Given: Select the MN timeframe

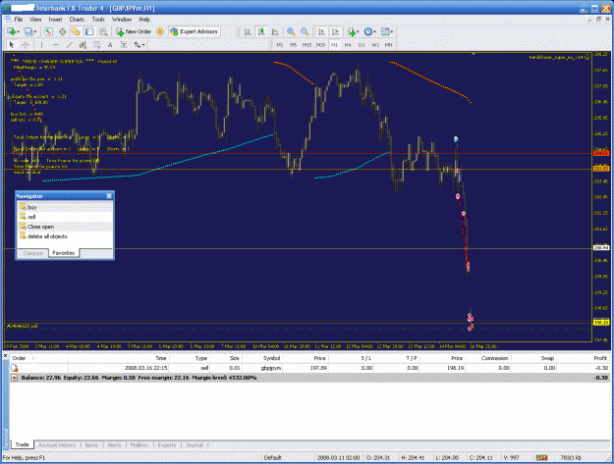Looking at the screenshot, I should point(388,45).
